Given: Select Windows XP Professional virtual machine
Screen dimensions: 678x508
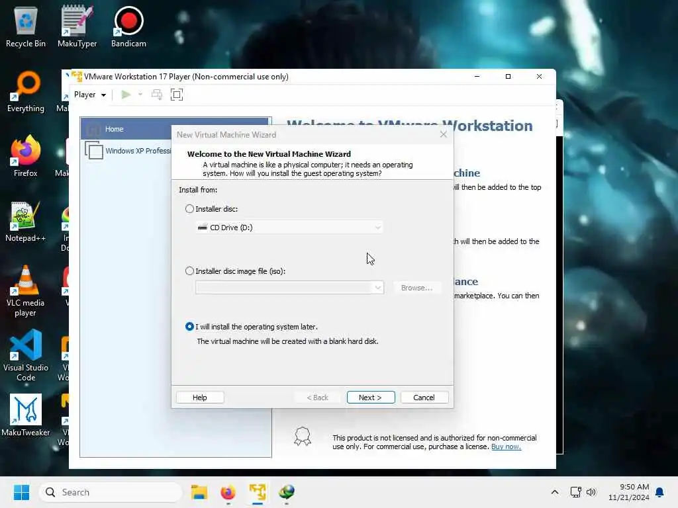Looking at the screenshot, I should (x=128, y=151).
